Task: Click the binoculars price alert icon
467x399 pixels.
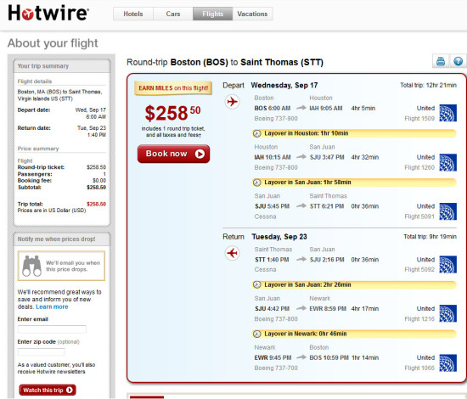Action: (x=32, y=266)
